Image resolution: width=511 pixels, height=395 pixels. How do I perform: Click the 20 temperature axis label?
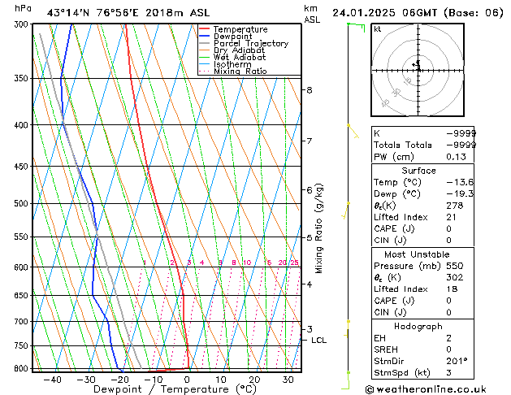(x=254, y=380)
